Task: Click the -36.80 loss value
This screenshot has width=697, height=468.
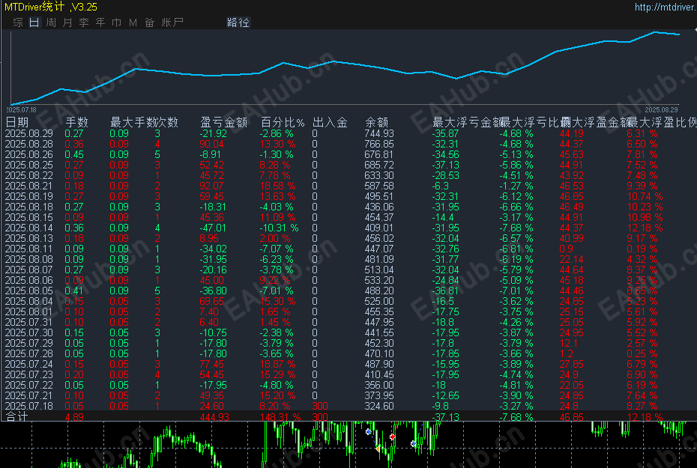Action: point(213,291)
